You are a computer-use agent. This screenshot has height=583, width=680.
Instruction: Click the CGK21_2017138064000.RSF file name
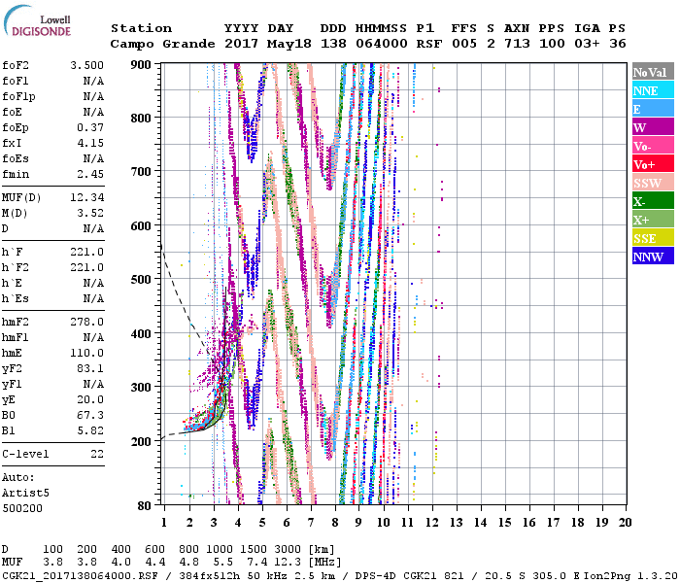pyautogui.click(x=81, y=575)
